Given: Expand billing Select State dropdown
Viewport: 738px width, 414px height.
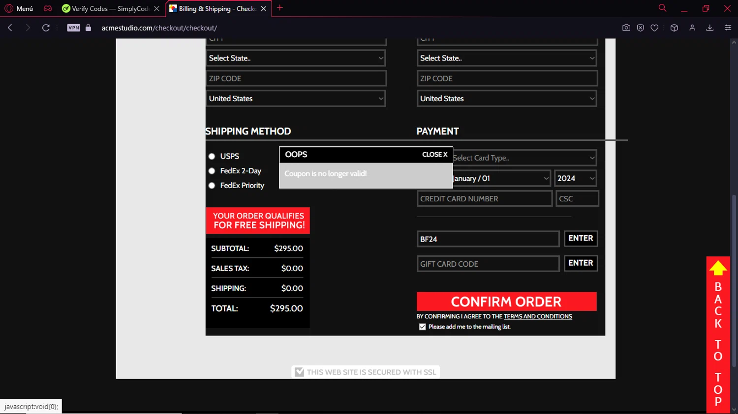Looking at the screenshot, I should pyautogui.click(x=296, y=58).
